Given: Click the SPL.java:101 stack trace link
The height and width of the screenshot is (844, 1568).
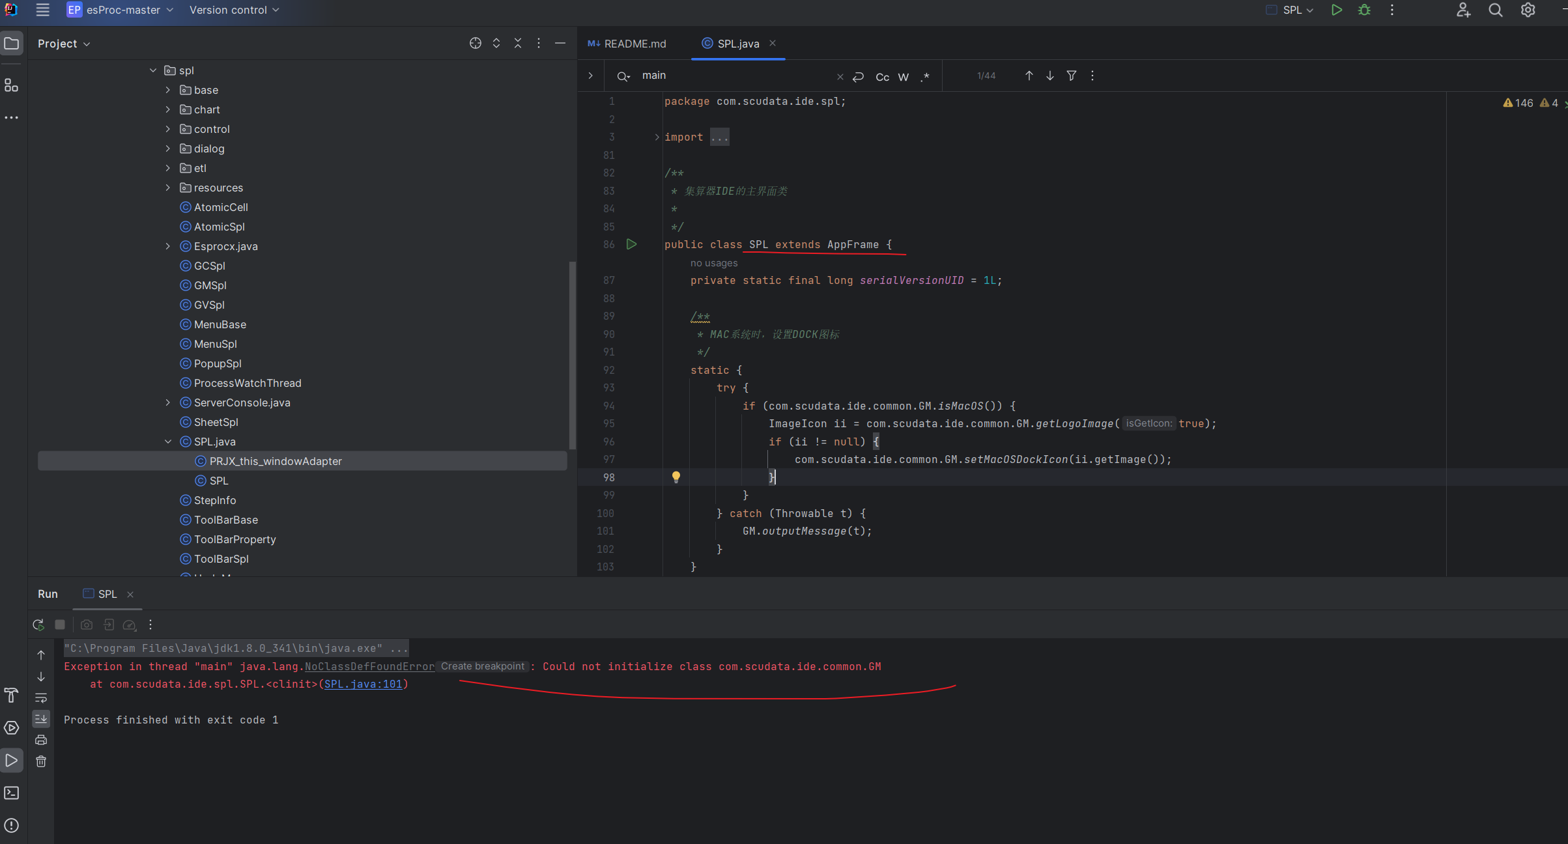Looking at the screenshot, I should 363,684.
